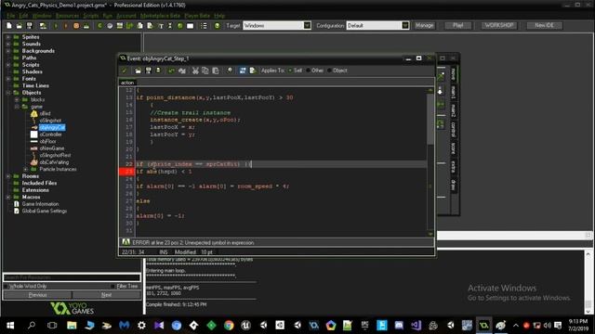Viewport: 595px width, 334px height.
Task: Click the Play! button
Action: 458,25
